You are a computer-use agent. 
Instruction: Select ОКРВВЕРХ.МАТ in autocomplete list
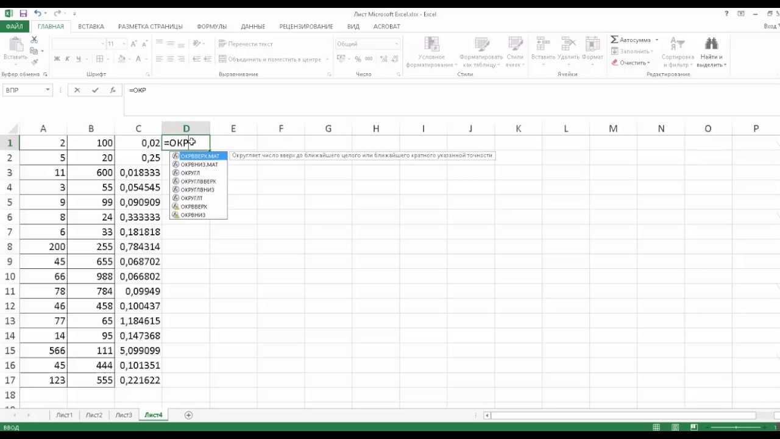[199, 156]
